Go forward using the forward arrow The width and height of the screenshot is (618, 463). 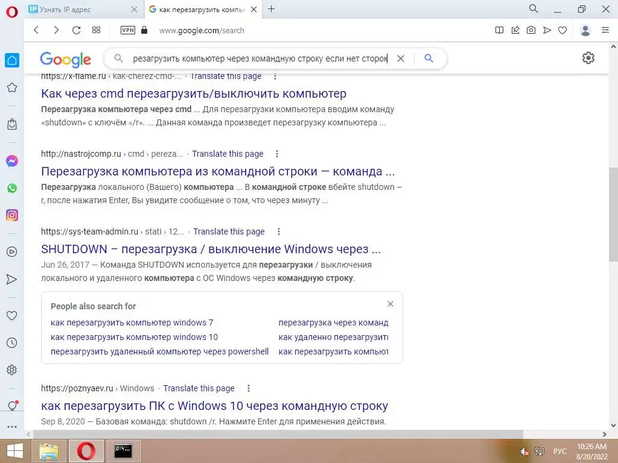(x=56, y=30)
